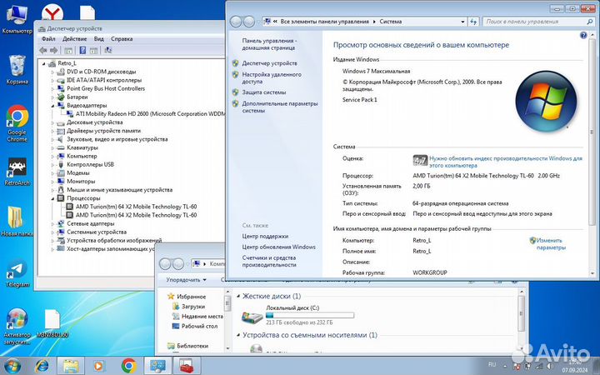Click scan for hardware changes toolbar icon
This screenshot has height=375, width=600.
point(108,50)
